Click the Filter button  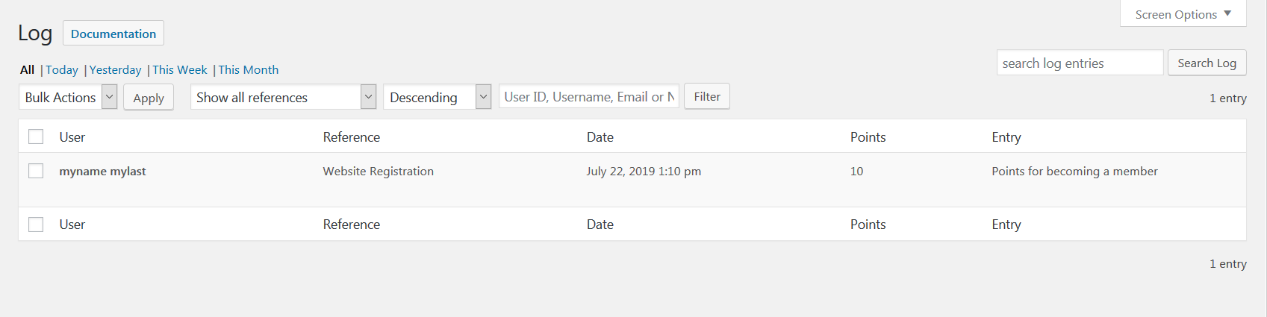coord(707,96)
